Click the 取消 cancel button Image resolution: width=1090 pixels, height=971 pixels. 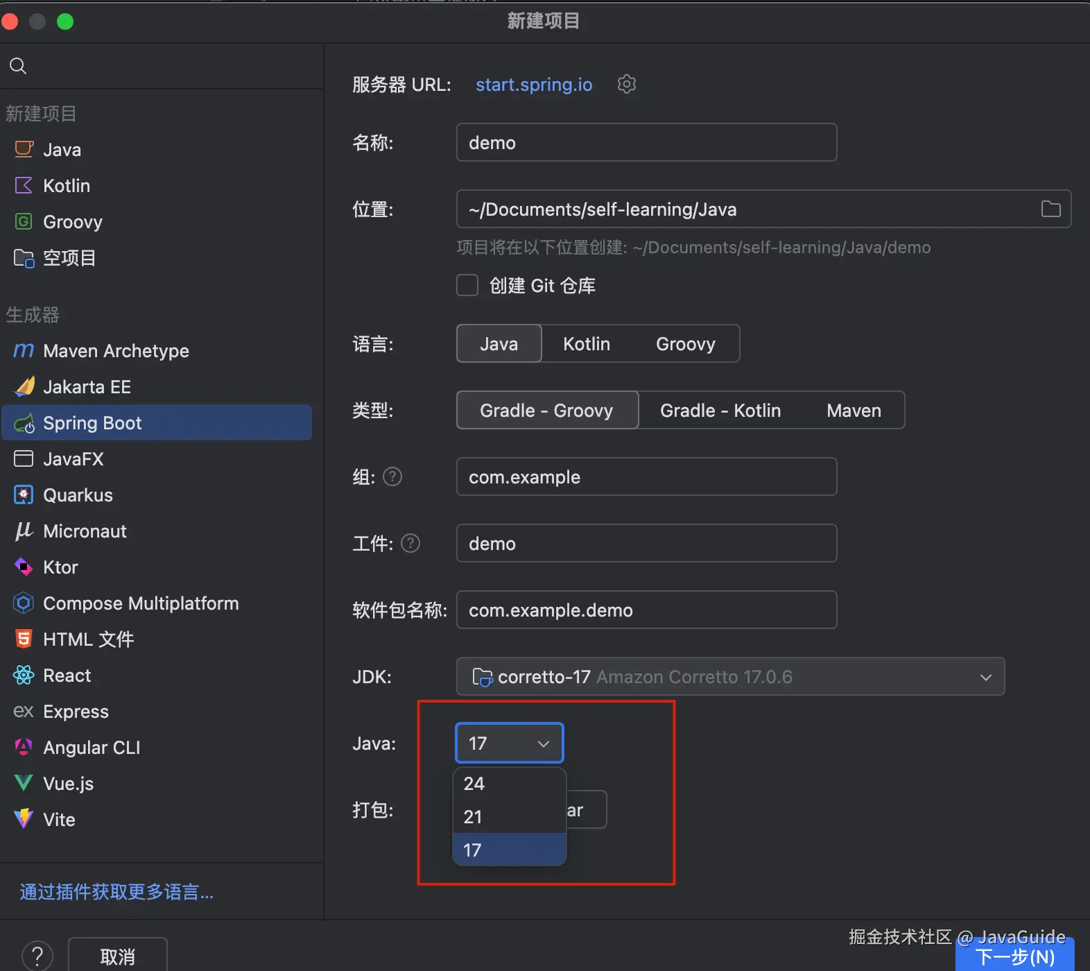click(117, 956)
